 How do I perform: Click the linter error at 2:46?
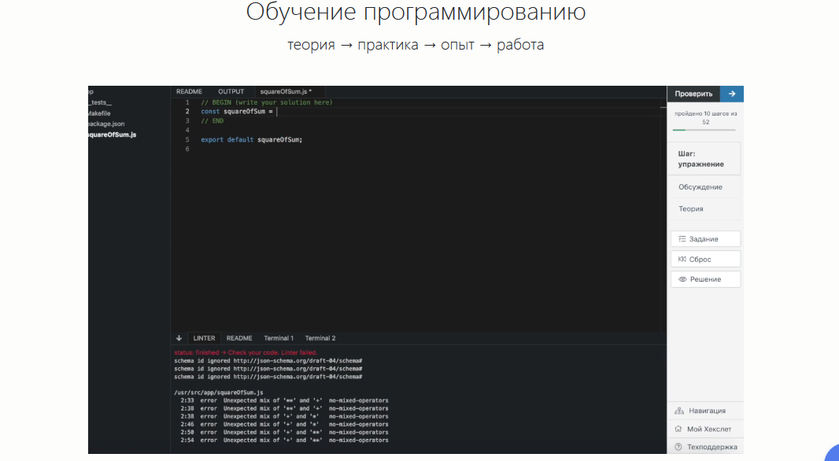coord(284,424)
